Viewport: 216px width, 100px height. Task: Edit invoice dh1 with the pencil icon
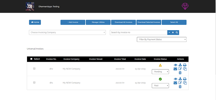coord(180,83)
